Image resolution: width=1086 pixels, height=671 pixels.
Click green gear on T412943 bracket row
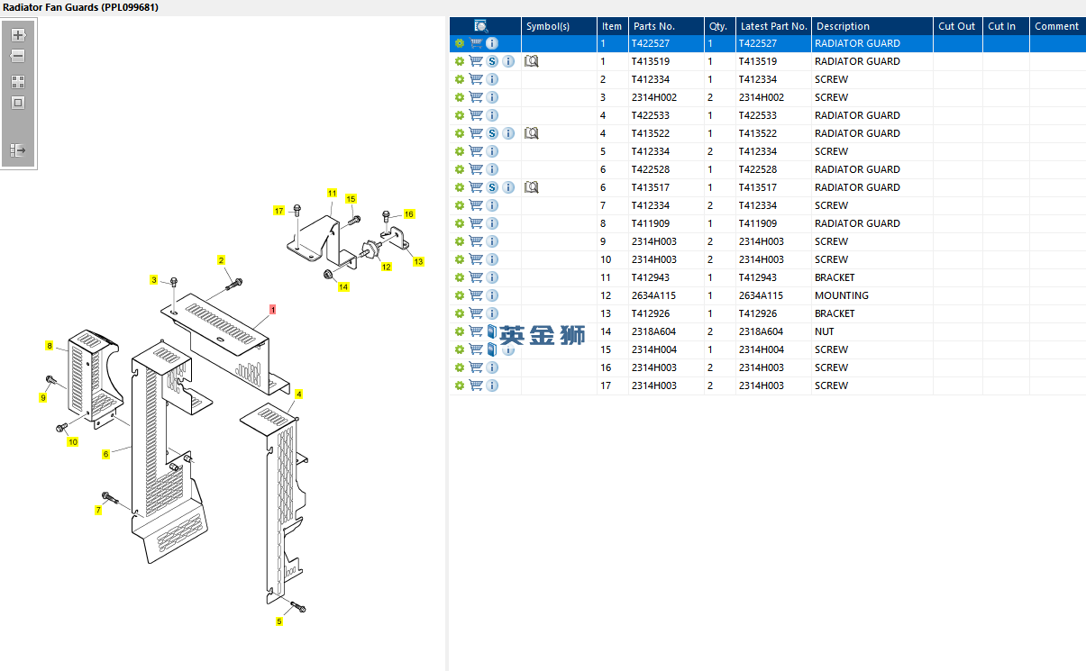pos(460,277)
